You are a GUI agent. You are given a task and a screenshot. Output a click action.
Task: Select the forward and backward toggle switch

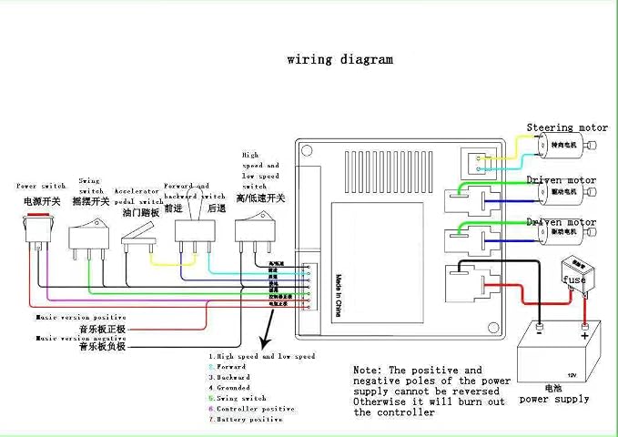coord(195,227)
